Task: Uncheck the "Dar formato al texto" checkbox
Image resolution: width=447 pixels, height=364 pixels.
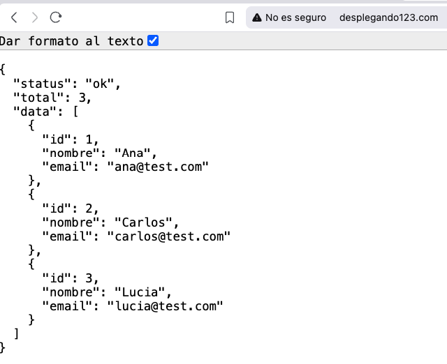Action: click(x=153, y=41)
